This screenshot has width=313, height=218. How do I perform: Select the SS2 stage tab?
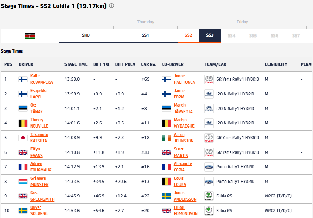click(x=189, y=35)
